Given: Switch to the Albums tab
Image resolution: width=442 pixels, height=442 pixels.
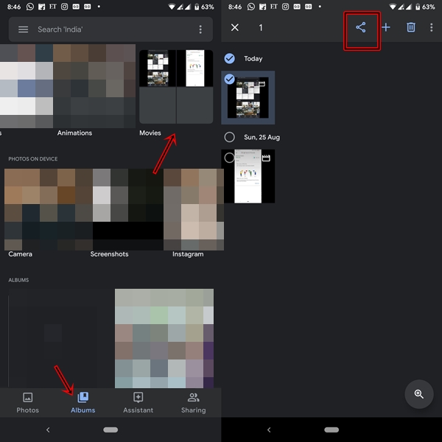Looking at the screenshot, I should (x=83, y=402).
